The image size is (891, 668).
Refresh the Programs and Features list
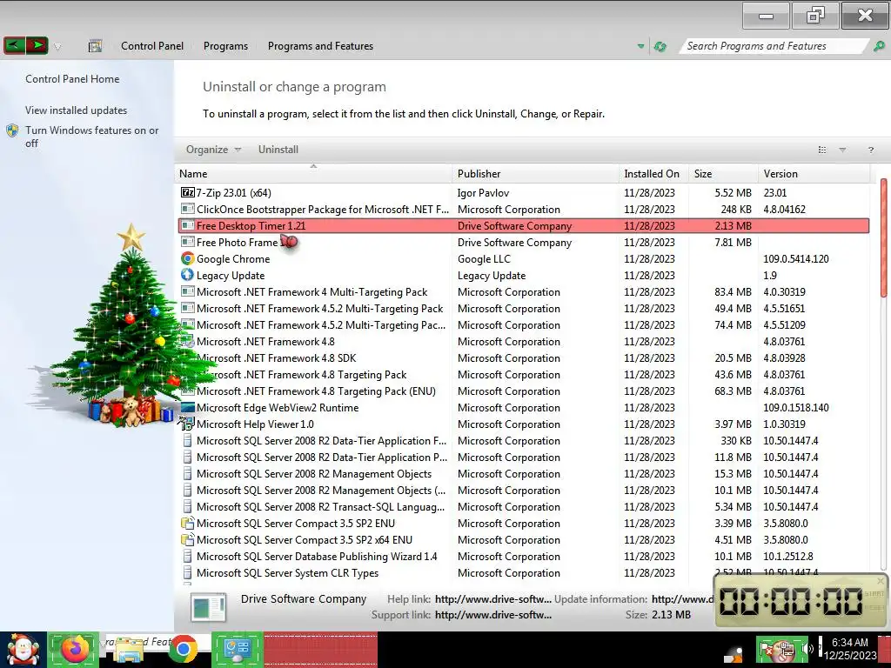point(660,47)
